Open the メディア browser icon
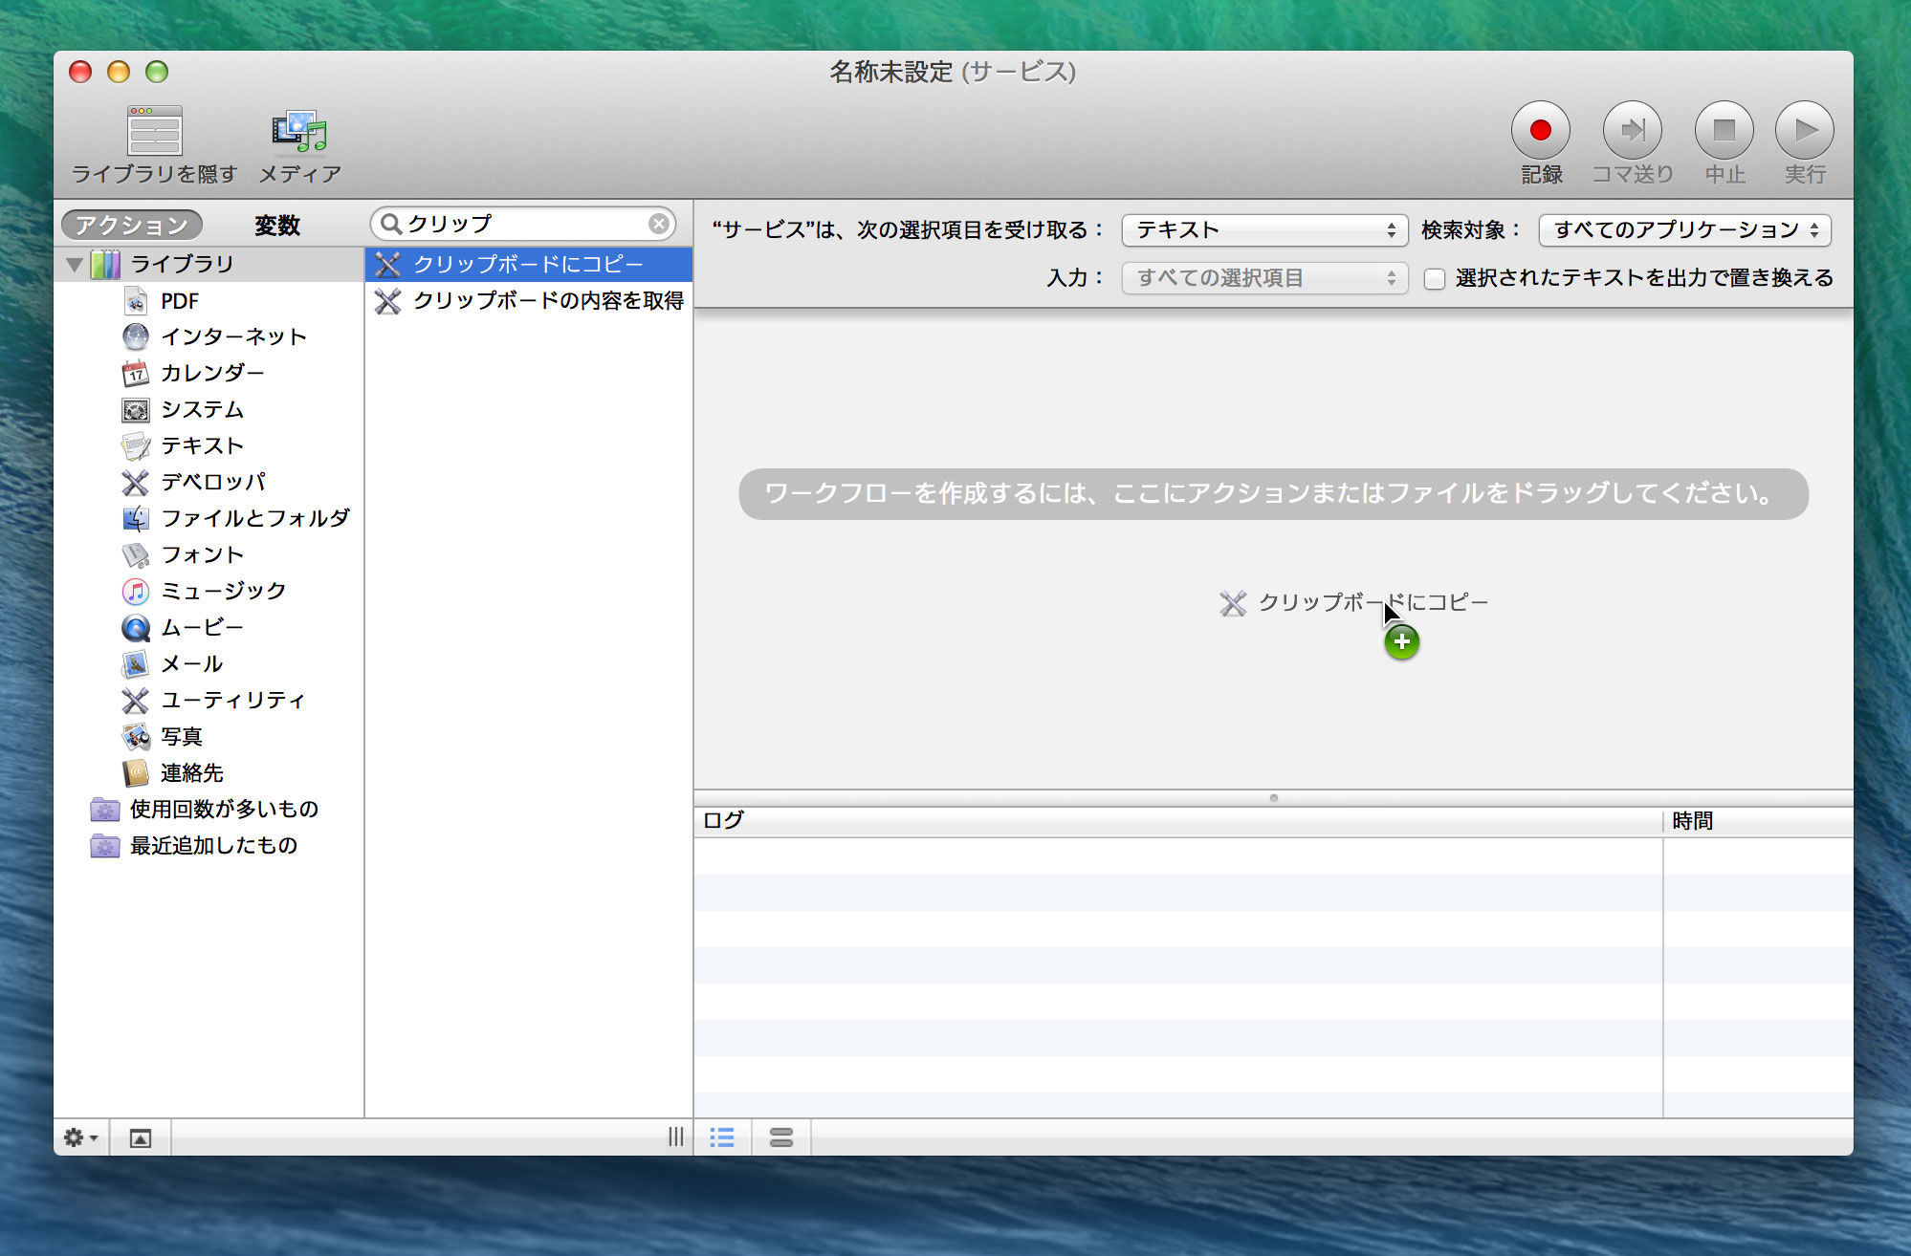Screen dimensions: 1911x1256 pos(299,131)
